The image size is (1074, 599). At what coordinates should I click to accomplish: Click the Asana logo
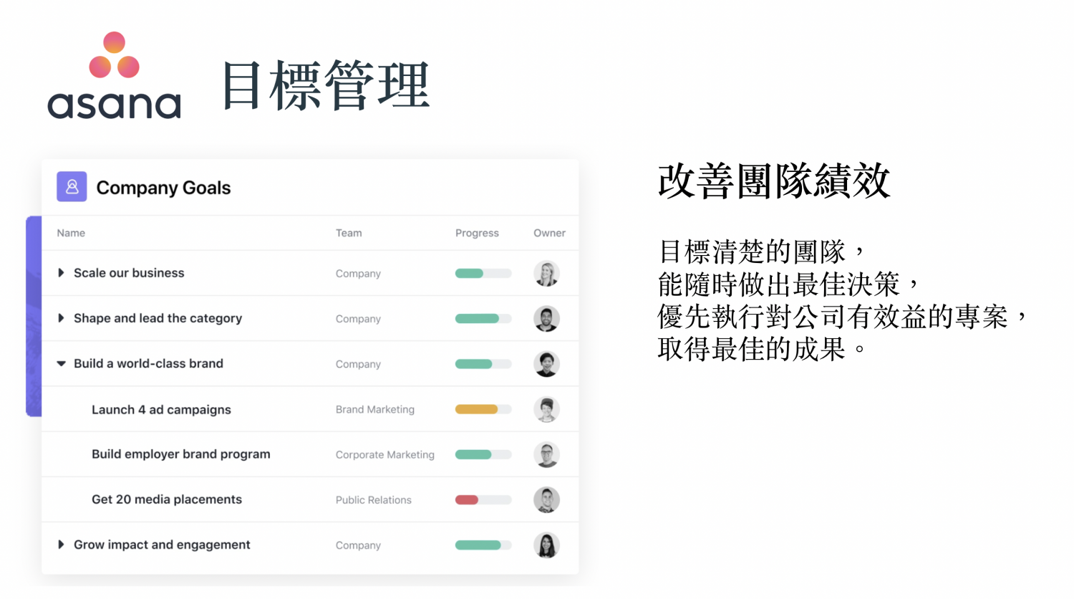pos(114,76)
